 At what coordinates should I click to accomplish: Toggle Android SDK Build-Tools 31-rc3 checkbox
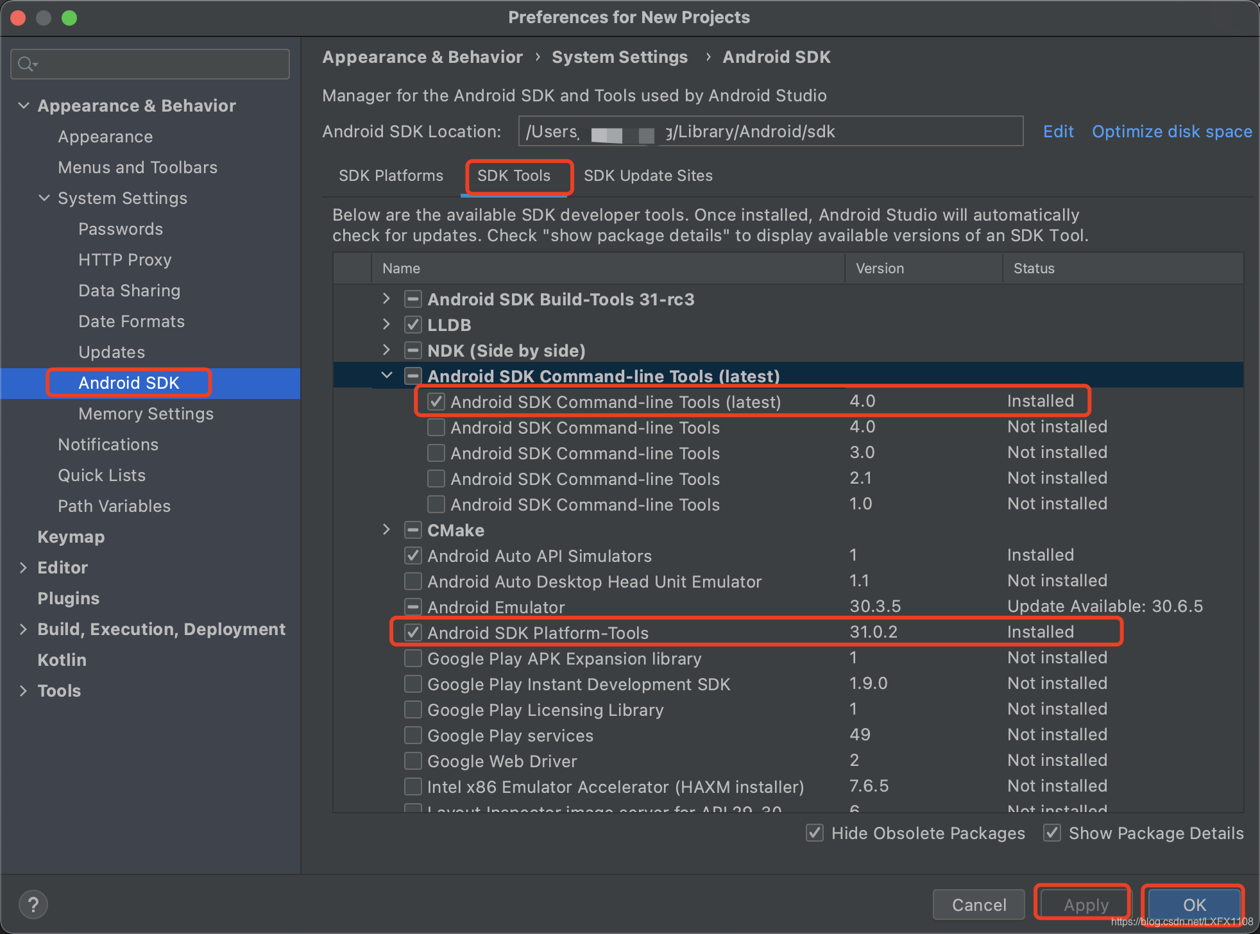[413, 300]
